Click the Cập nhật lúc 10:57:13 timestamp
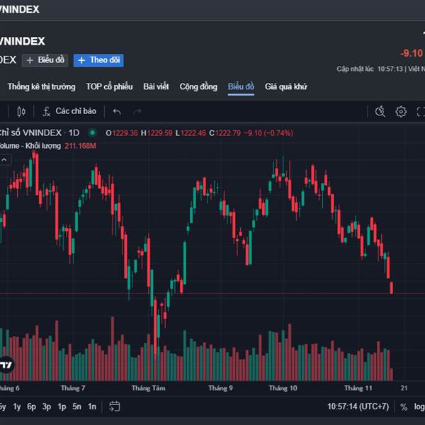Viewport: 425px width, 425px height. tap(370, 69)
